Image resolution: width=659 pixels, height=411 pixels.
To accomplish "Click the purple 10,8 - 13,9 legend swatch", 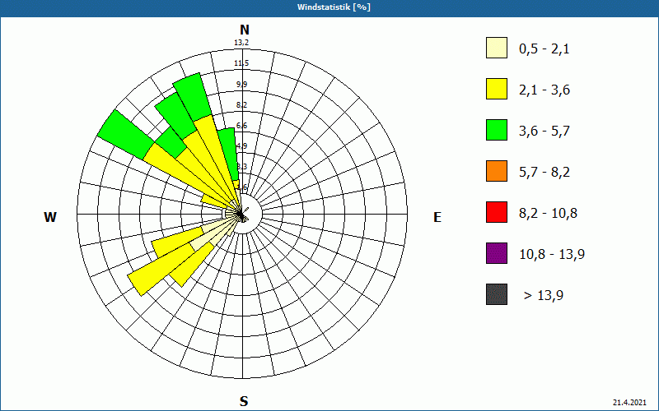I will 497,253.
